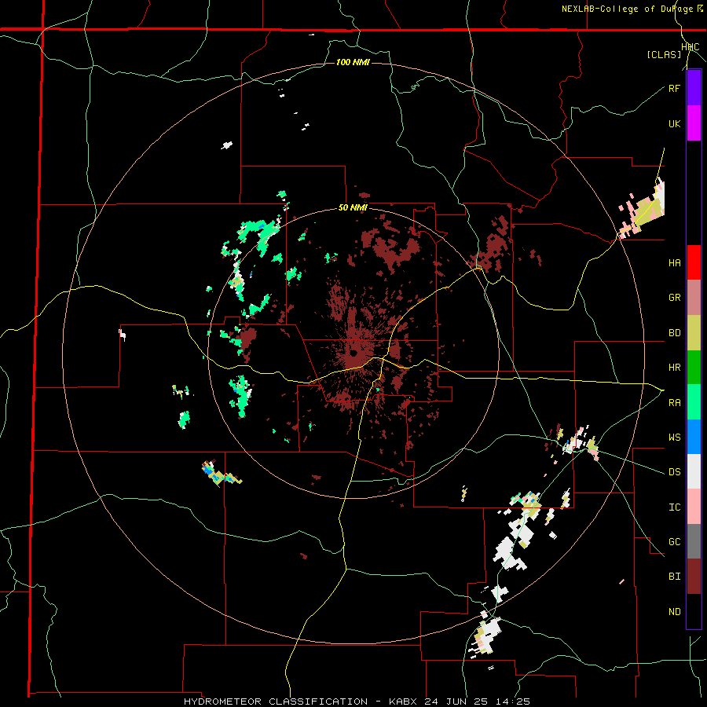Click the RF purple legend swatch

pos(694,88)
